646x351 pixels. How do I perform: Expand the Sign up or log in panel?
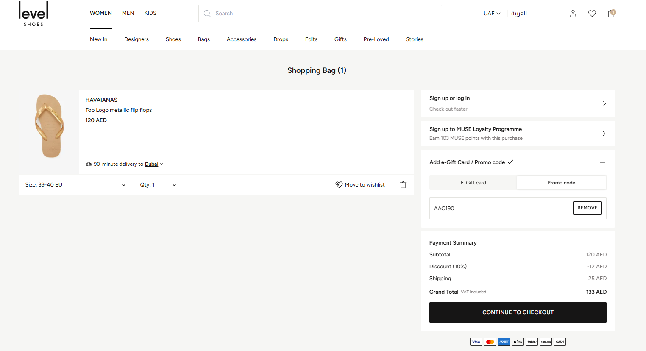[x=518, y=103]
